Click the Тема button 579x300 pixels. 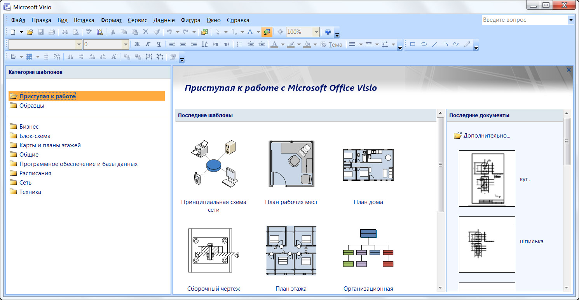(x=331, y=44)
